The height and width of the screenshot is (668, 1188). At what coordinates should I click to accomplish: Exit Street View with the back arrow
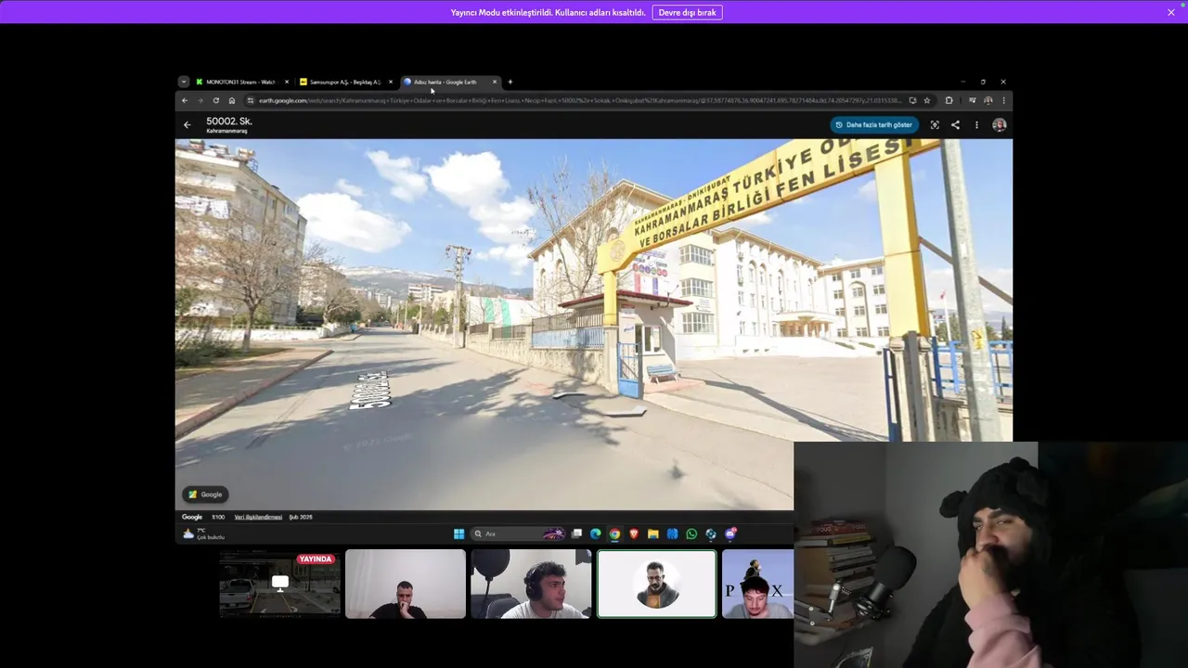click(187, 124)
